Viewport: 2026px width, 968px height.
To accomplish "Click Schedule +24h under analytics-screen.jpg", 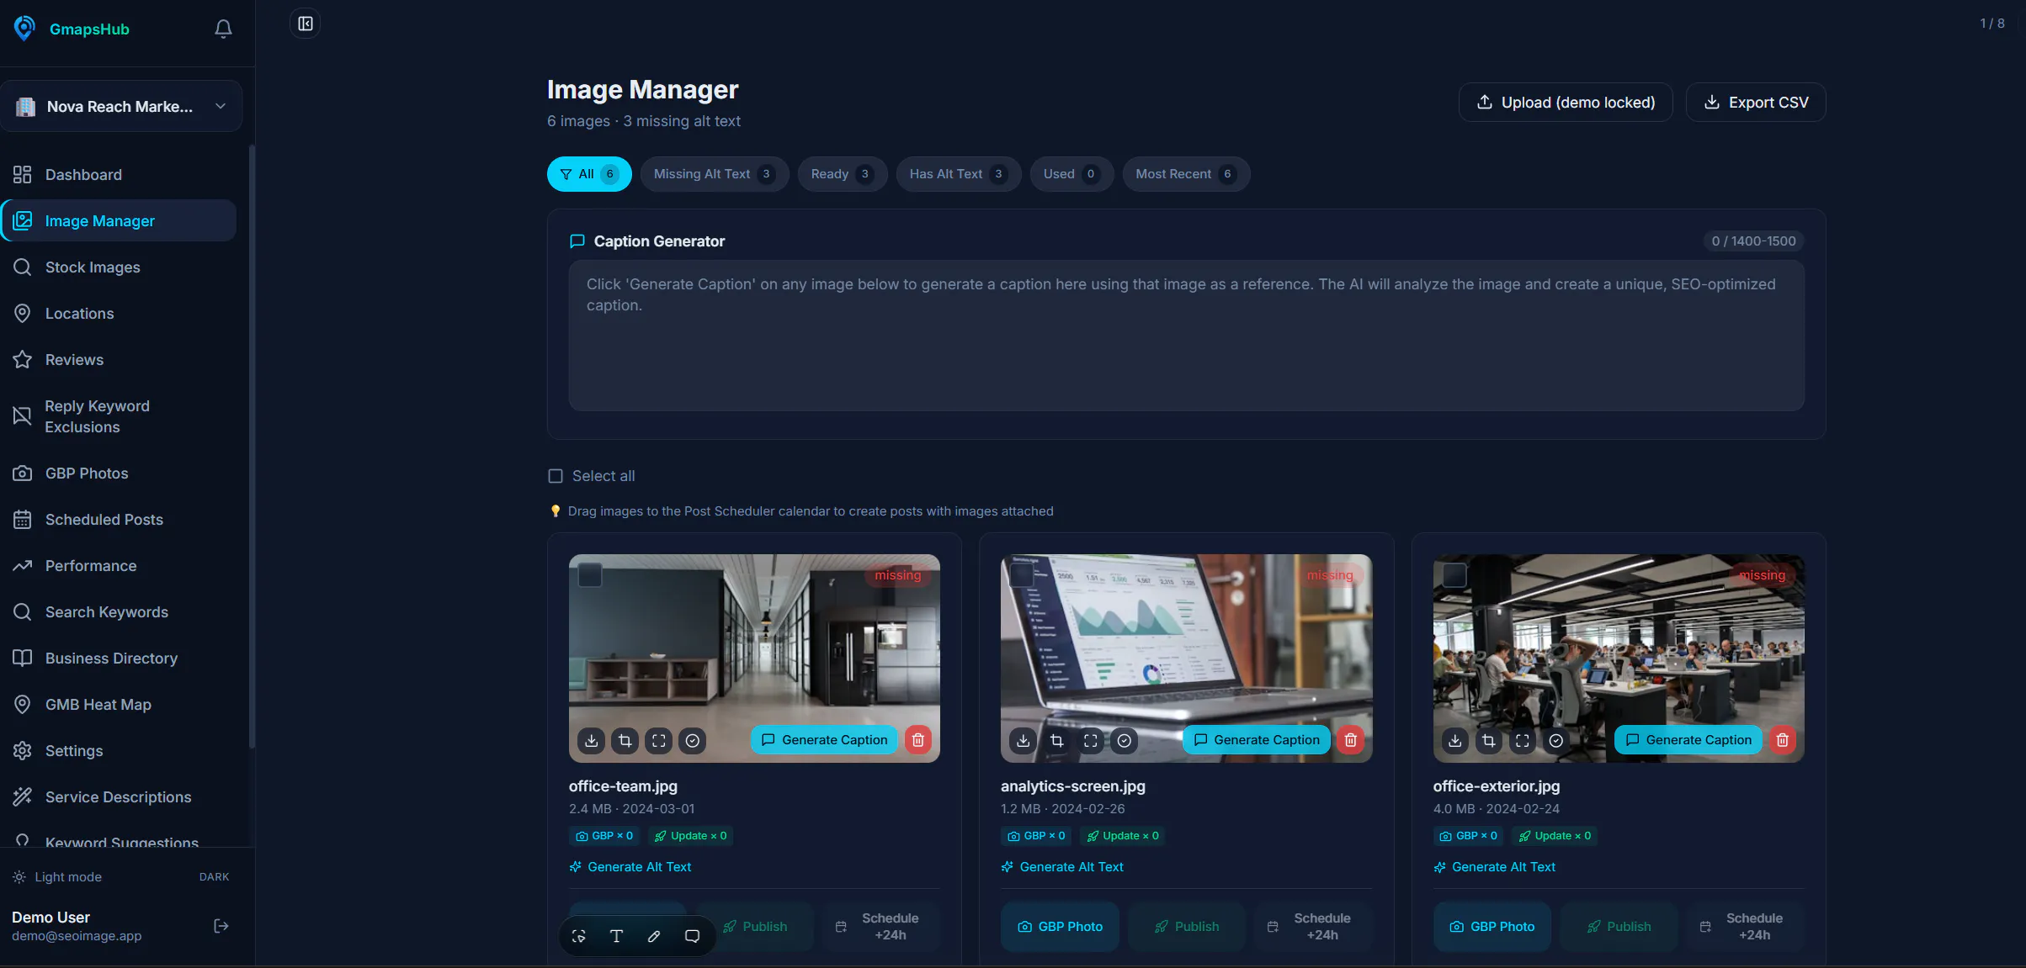I will 1313,927.
